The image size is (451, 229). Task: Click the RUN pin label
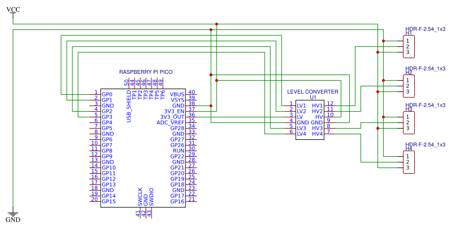coord(179,151)
